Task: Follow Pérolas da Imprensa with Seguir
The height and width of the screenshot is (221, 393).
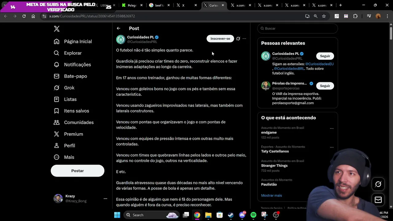Action: pyautogui.click(x=325, y=86)
